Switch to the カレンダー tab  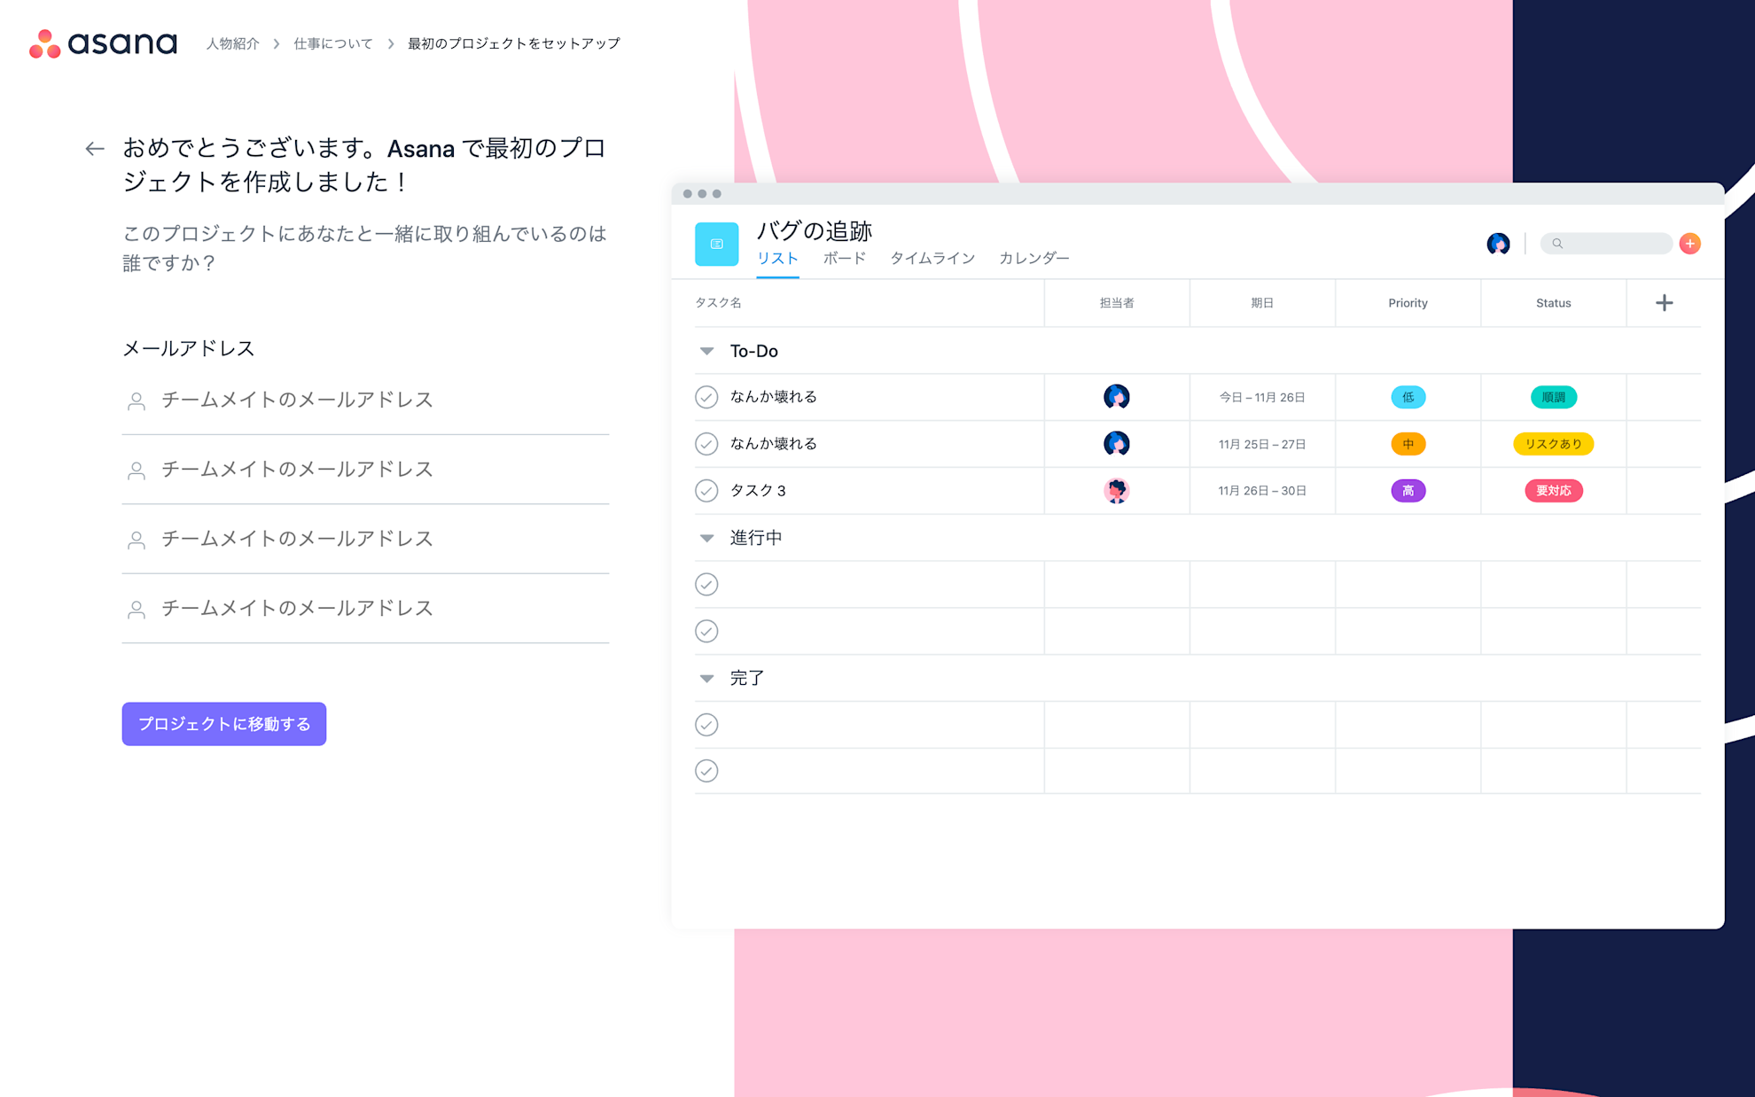coord(1033,258)
